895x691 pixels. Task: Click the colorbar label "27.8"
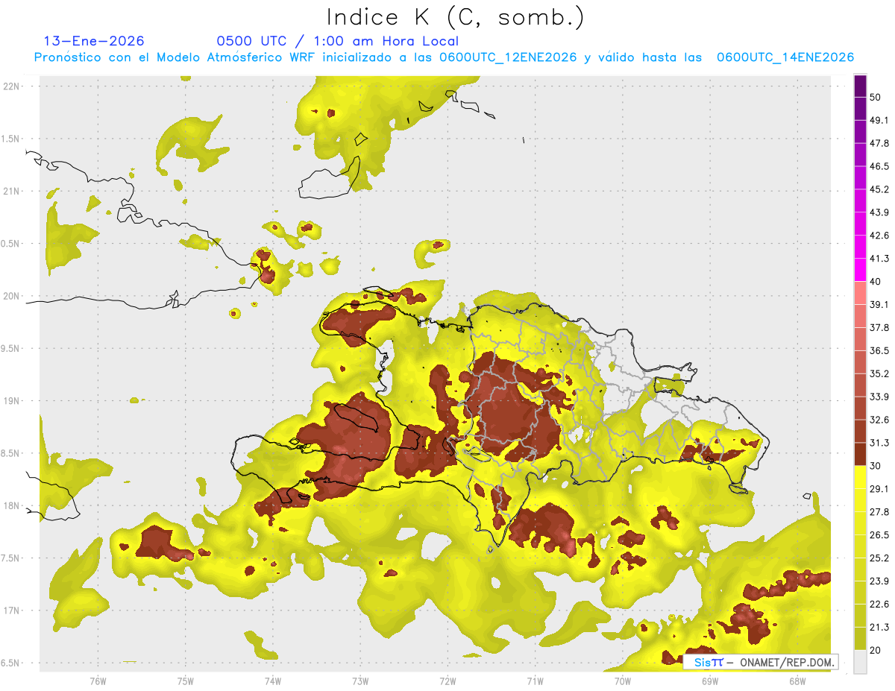coord(879,512)
